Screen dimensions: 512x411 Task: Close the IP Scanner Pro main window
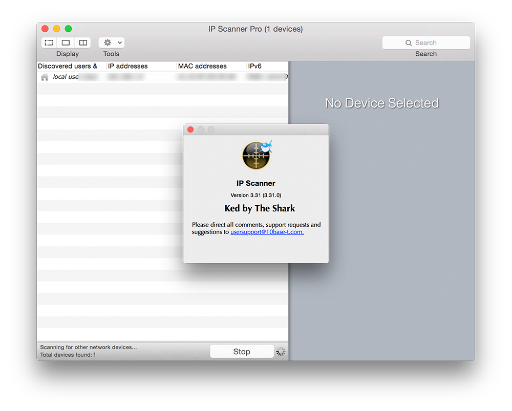[x=45, y=29]
